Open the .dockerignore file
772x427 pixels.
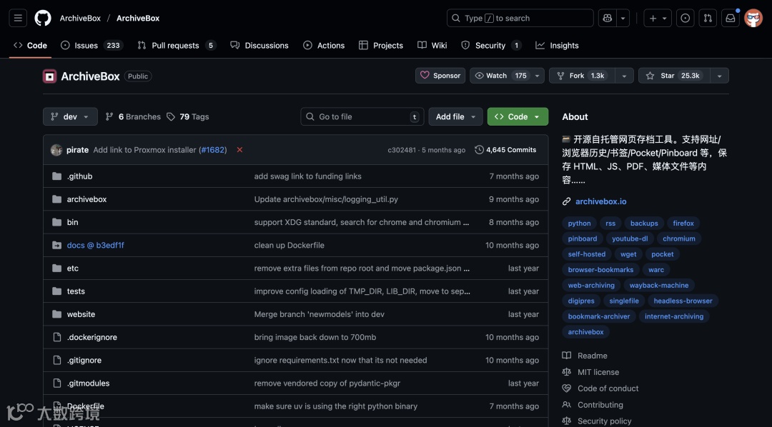tap(92, 337)
